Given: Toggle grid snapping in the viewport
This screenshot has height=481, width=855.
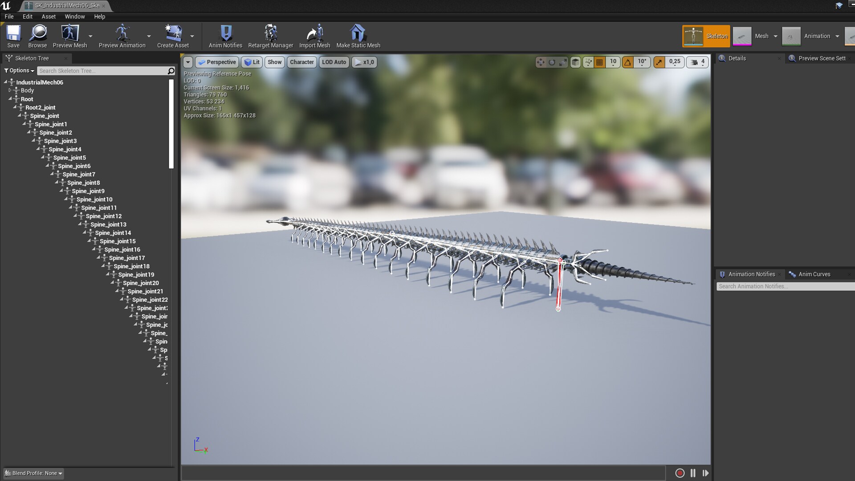Looking at the screenshot, I should click(599, 62).
